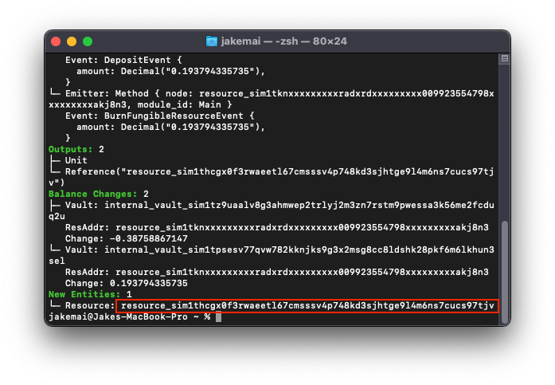Click 'Change: -0.38758867147' line

[127, 238]
